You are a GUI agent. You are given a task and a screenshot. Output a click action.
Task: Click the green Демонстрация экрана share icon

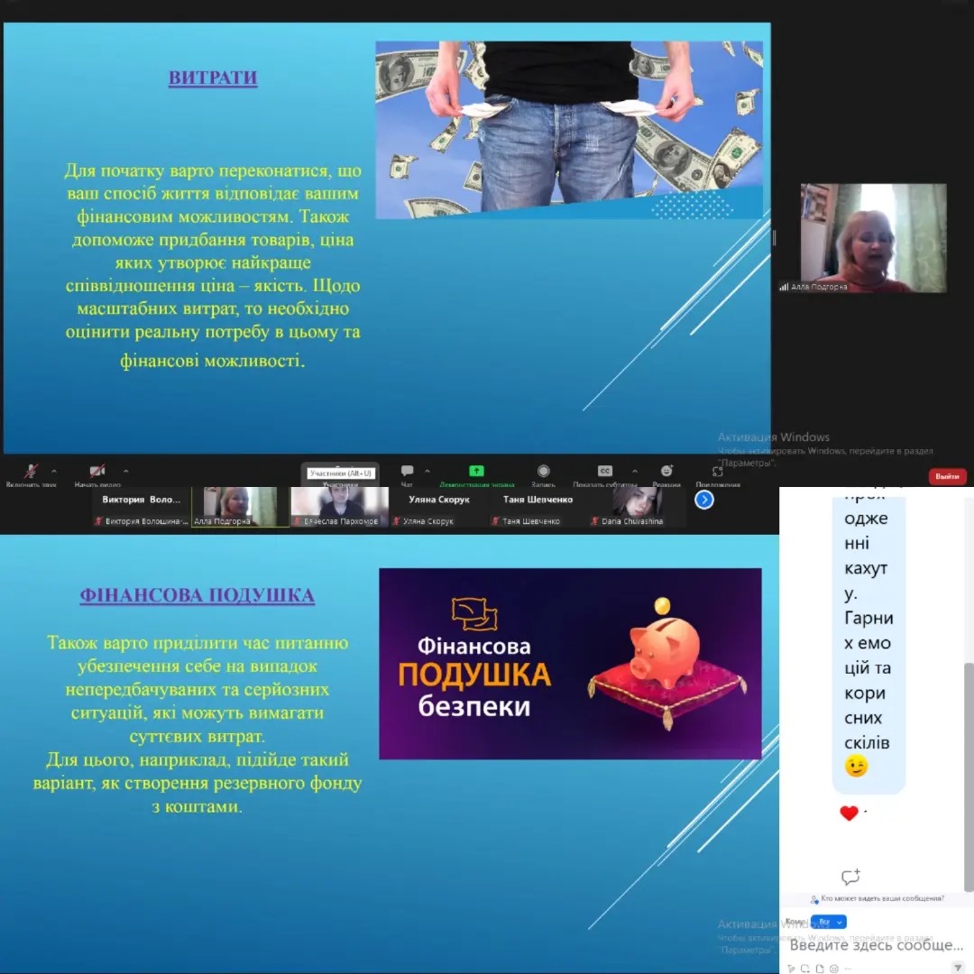point(476,472)
